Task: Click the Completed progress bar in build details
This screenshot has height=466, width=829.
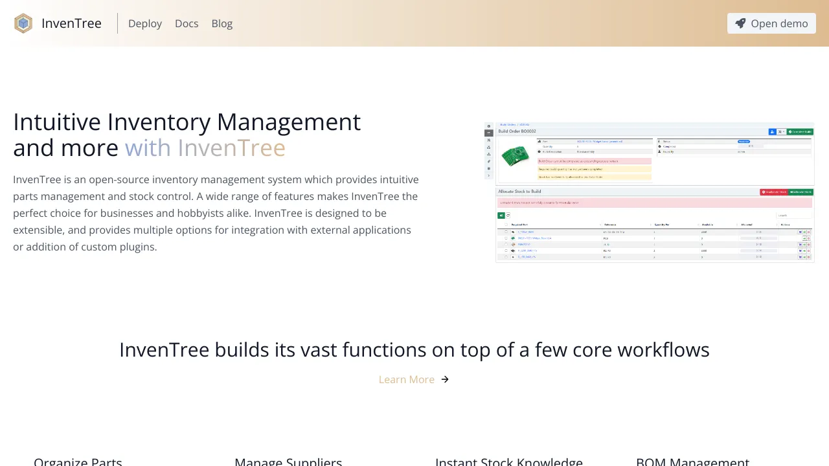Action: [751, 146]
